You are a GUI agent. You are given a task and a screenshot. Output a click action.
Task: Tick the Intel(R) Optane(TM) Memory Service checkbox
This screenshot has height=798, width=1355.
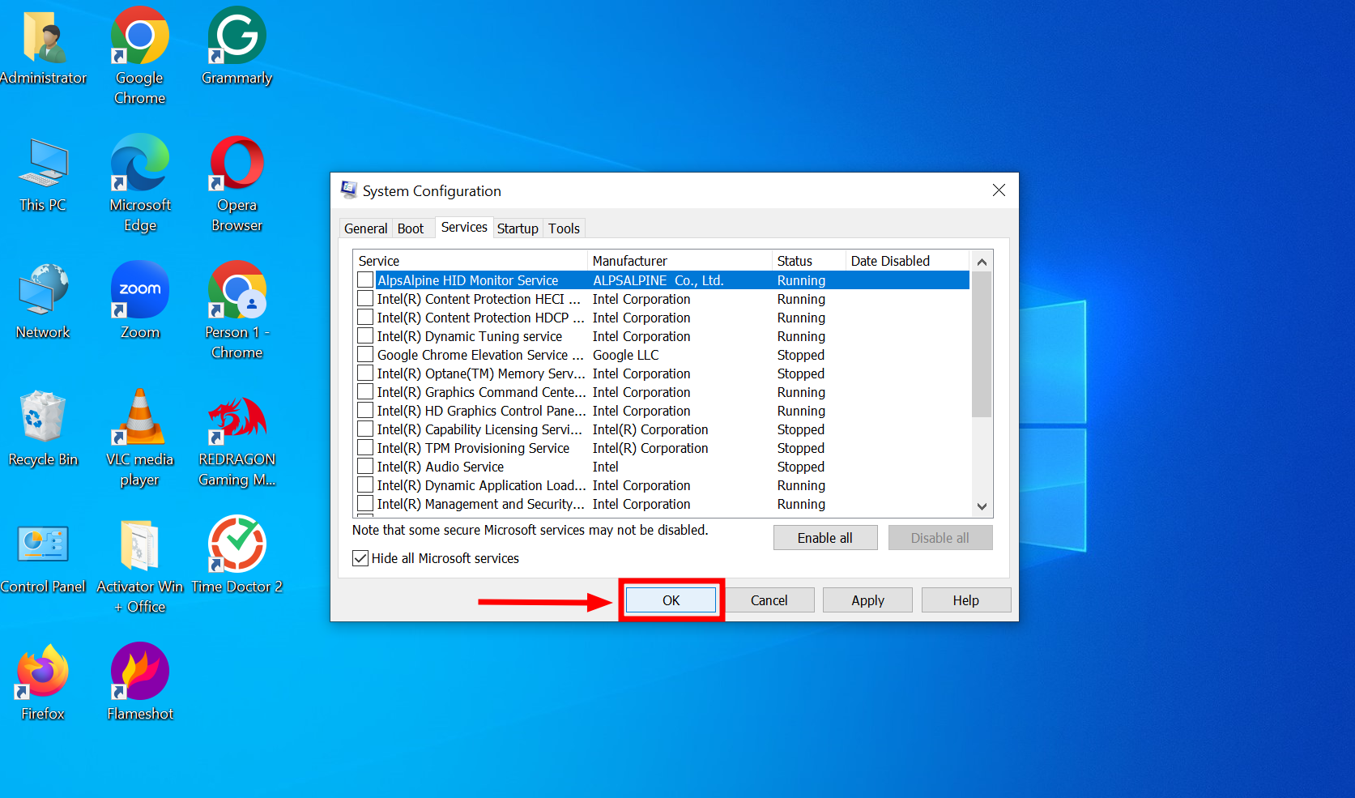(365, 373)
